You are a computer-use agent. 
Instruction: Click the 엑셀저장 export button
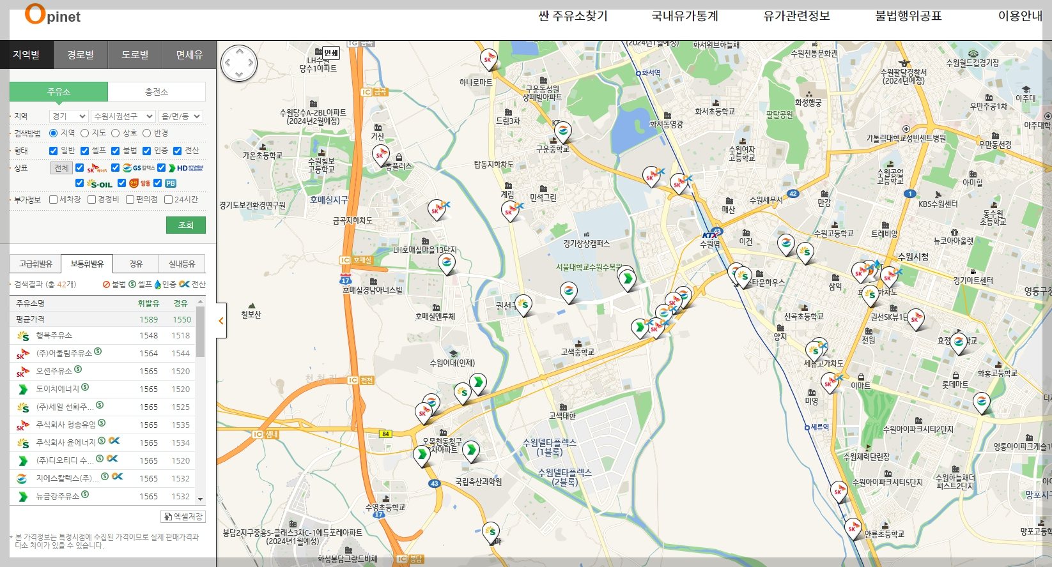(x=183, y=516)
